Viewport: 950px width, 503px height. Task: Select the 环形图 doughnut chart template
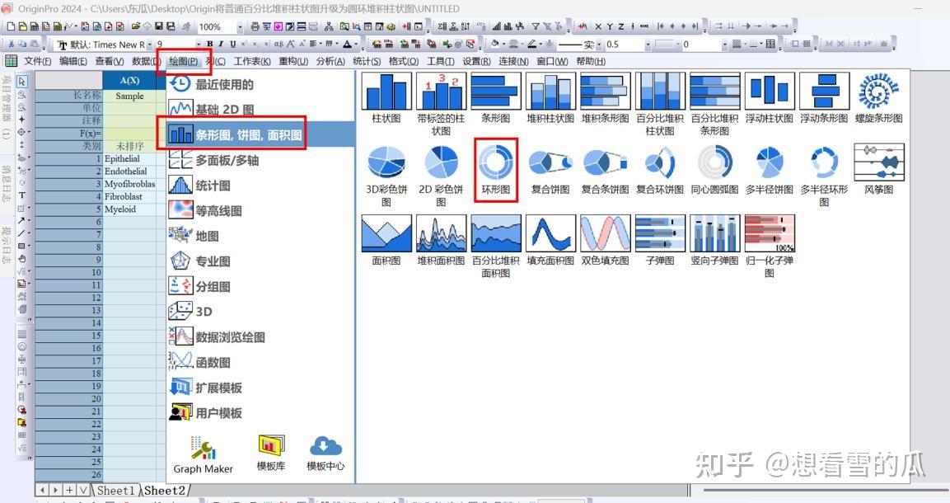coord(496,169)
